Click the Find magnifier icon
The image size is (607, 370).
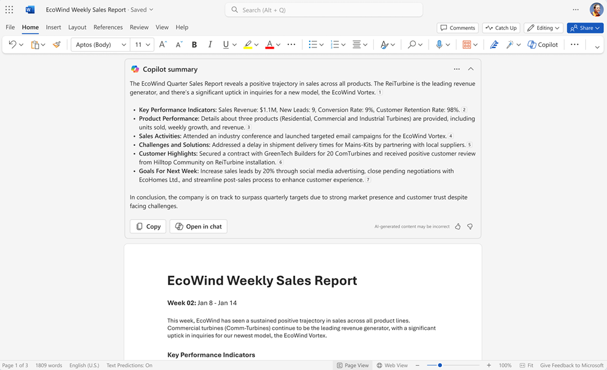pos(412,44)
